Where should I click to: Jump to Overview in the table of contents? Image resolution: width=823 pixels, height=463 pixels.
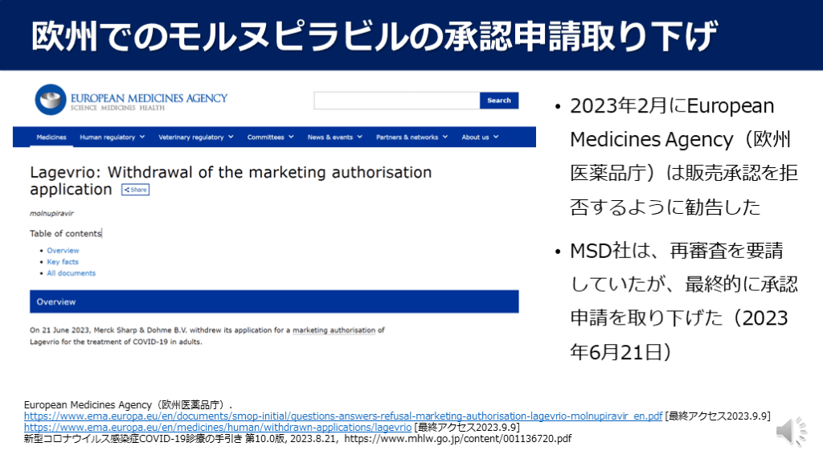click(63, 251)
